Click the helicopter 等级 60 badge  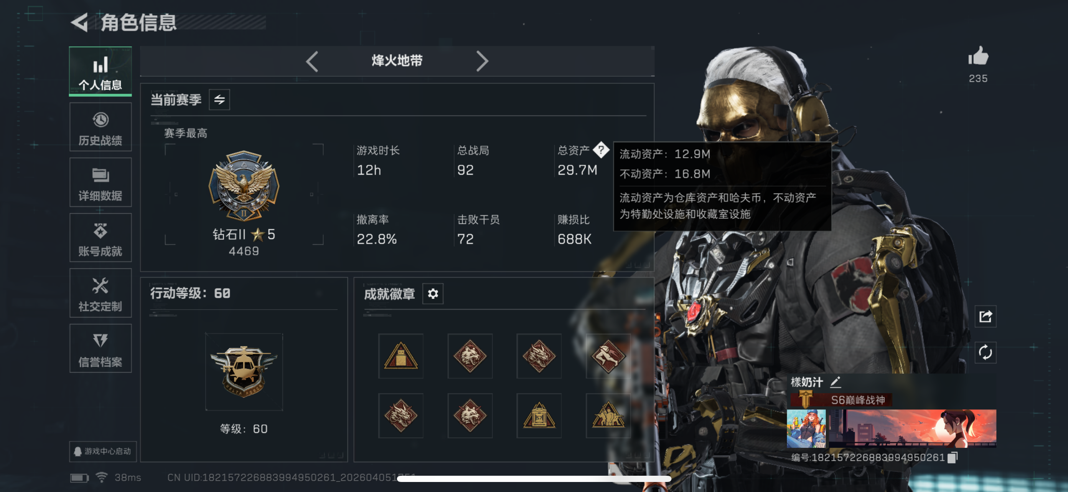(244, 372)
